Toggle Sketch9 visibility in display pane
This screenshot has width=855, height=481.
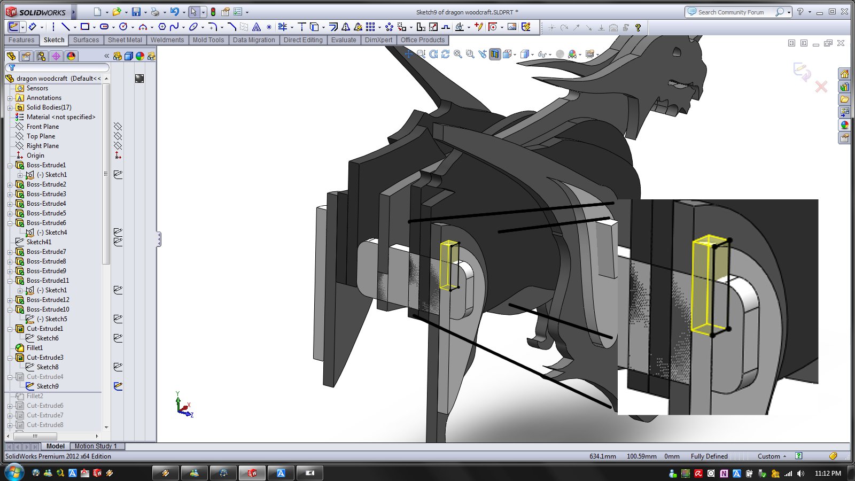118,386
